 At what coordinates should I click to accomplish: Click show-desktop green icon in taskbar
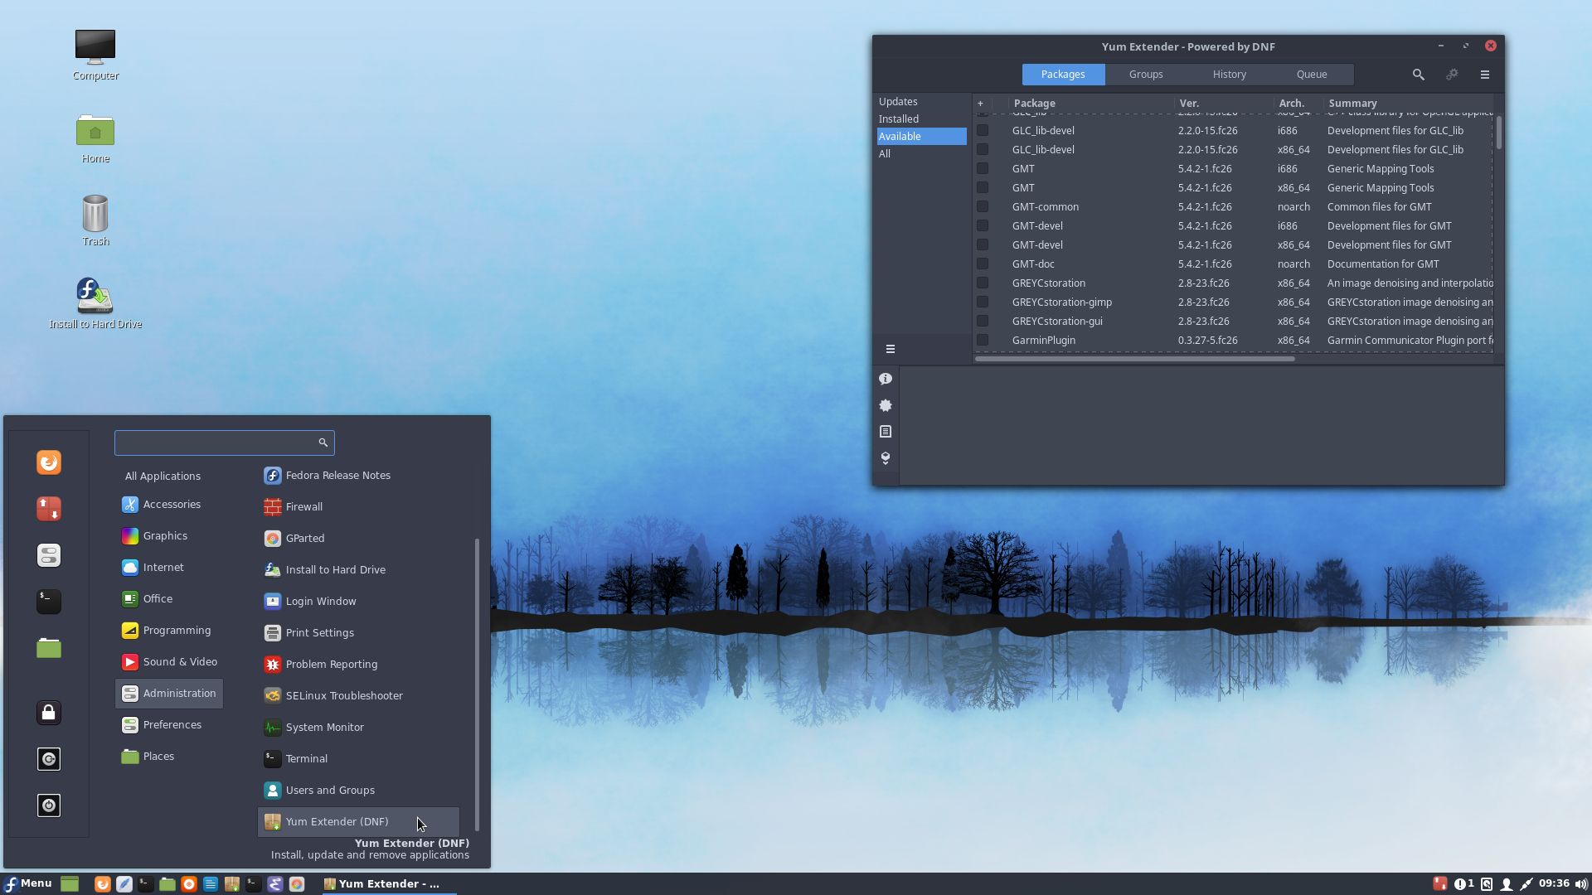(x=70, y=884)
